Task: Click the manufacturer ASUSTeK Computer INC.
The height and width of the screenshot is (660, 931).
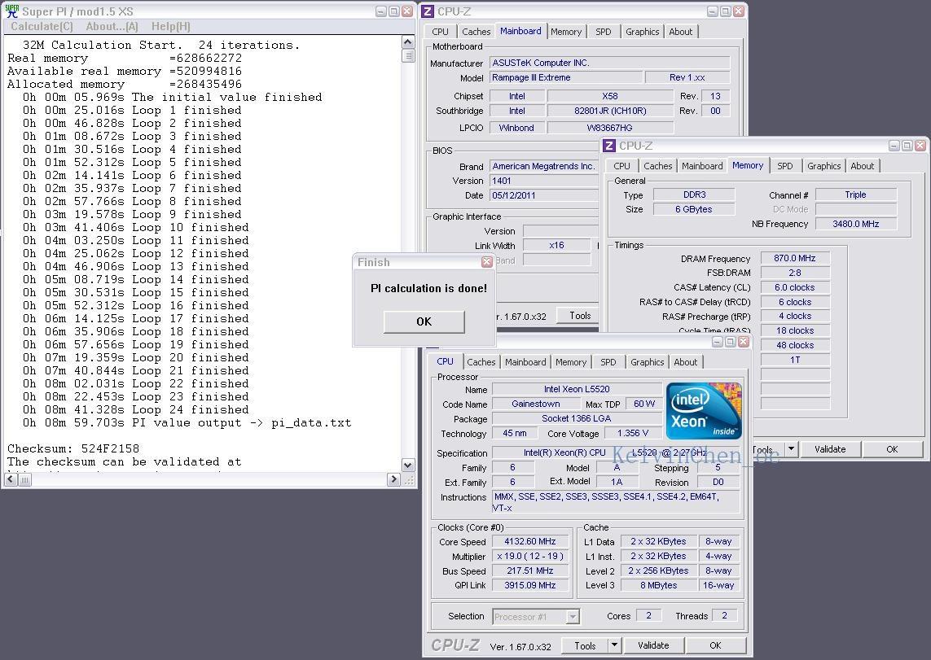Action: (x=610, y=63)
